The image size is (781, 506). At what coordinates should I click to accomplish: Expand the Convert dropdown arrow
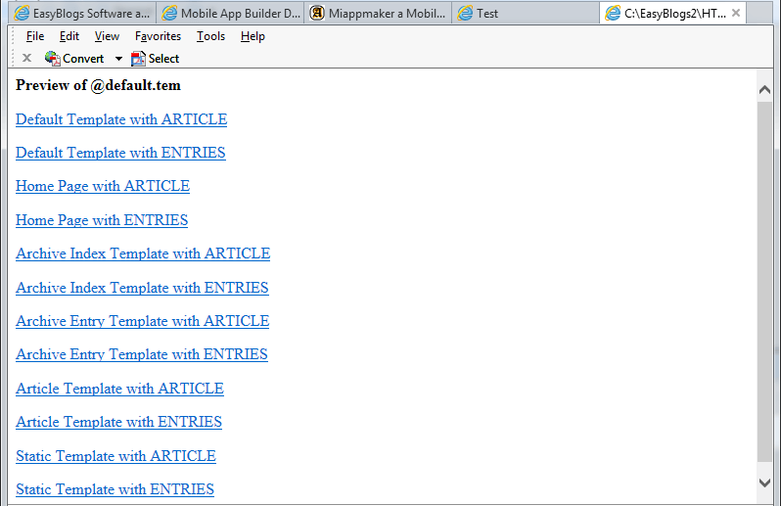118,59
